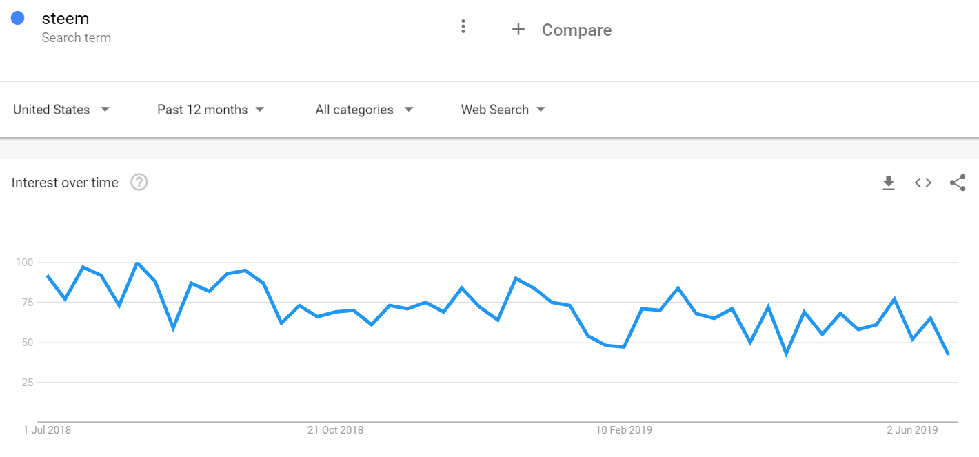This screenshot has width=979, height=457.
Task: Open the three-dot menu for steem term
Action: [x=463, y=27]
